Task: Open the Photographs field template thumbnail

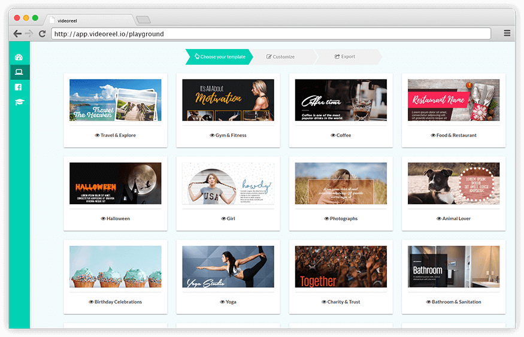Action: point(341,183)
